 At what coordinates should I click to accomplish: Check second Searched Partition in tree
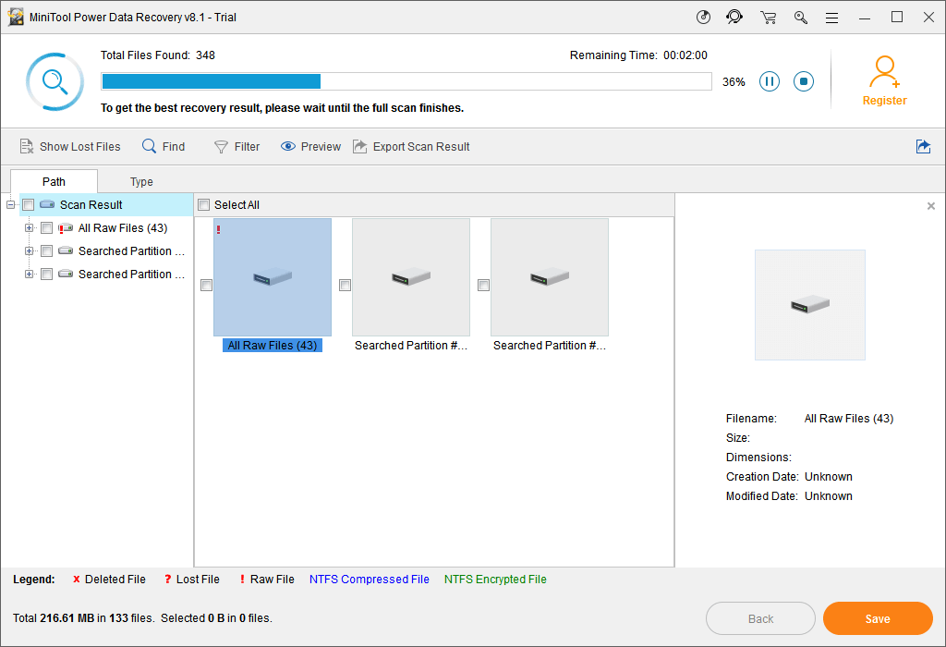46,274
